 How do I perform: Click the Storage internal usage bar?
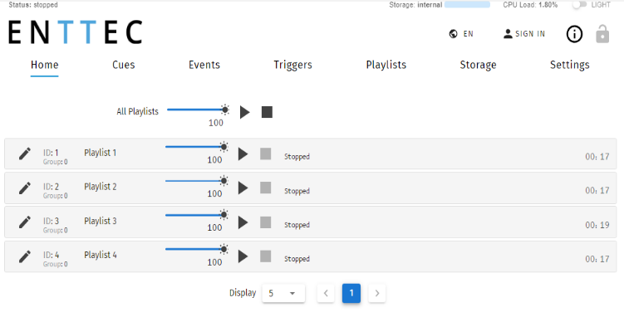[467, 5]
